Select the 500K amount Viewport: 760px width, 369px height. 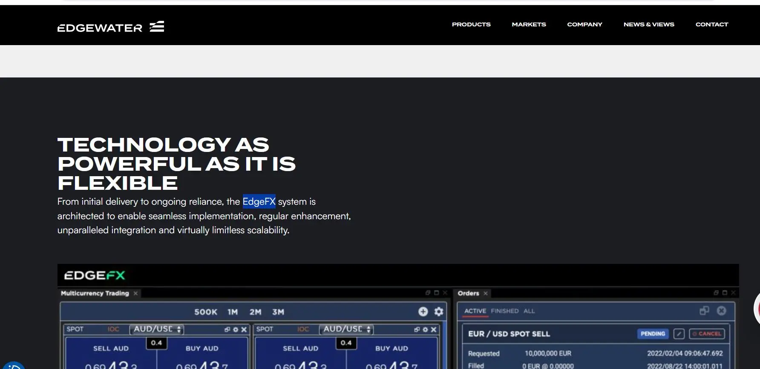(206, 312)
